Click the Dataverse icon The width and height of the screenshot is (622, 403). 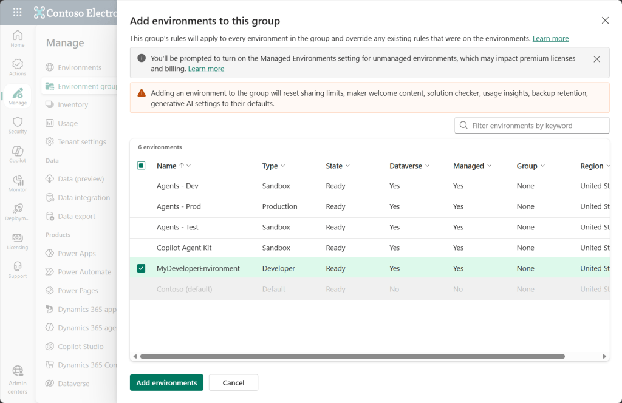(x=50, y=383)
